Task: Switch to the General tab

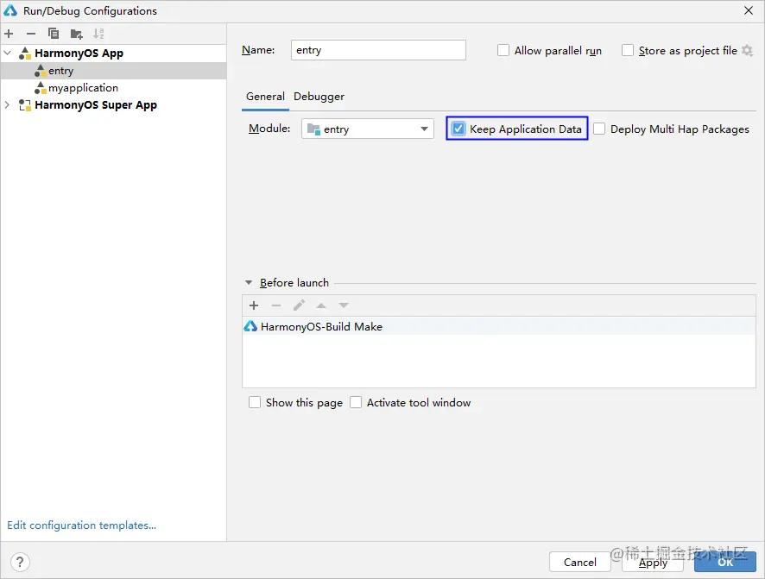Action: click(x=265, y=97)
